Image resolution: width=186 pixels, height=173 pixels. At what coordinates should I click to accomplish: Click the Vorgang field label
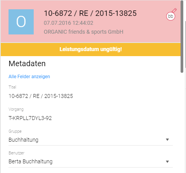[x=16, y=110]
